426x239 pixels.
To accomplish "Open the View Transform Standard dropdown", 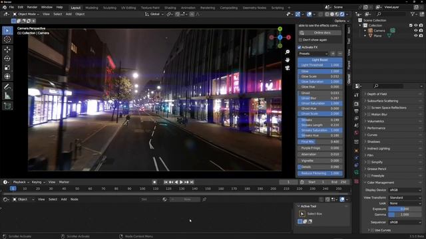I will pos(405,198).
